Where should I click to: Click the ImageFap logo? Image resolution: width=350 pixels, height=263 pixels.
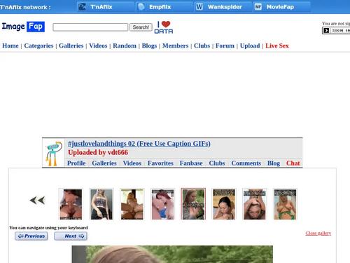click(x=23, y=27)
